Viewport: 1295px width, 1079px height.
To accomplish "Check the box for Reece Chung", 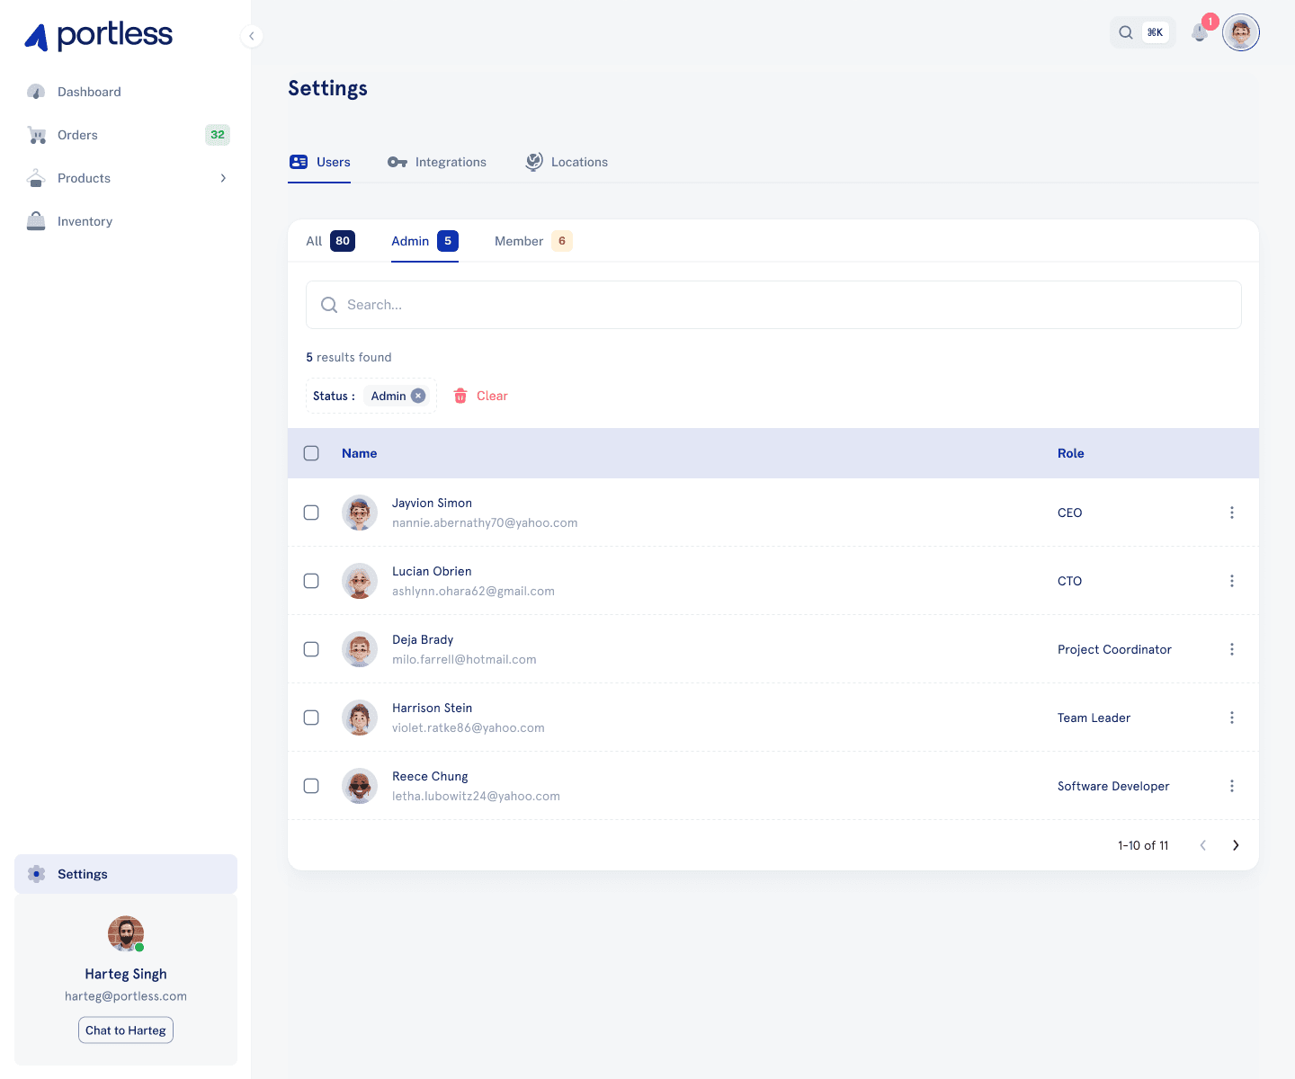I will point(311,786).
